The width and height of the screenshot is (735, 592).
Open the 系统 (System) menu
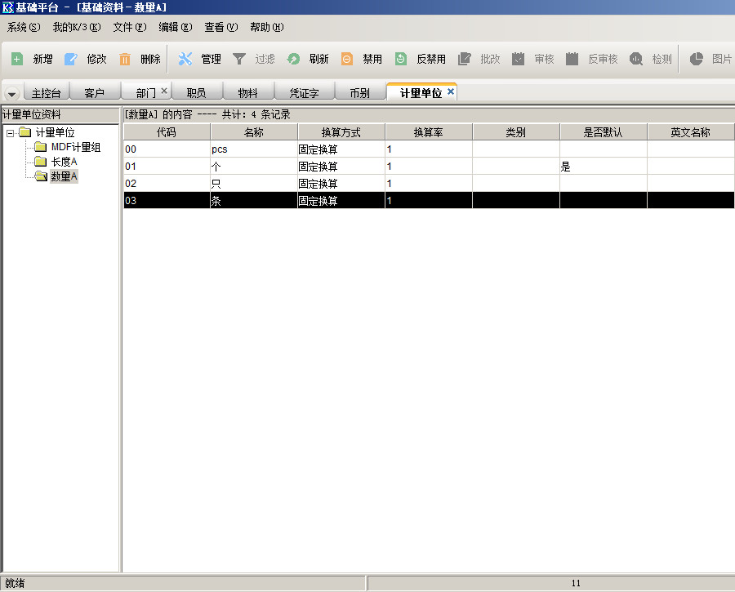tap(23, 27)
